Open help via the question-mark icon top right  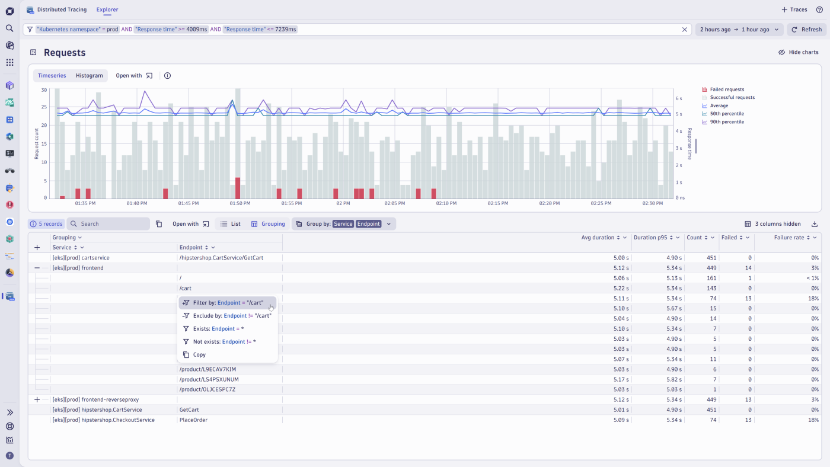[819, 9]
